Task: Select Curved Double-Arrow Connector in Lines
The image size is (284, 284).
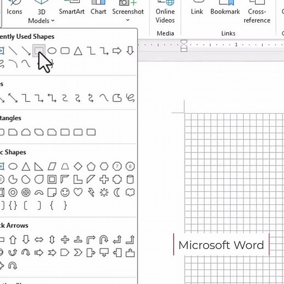Action: tap(91, 98)
